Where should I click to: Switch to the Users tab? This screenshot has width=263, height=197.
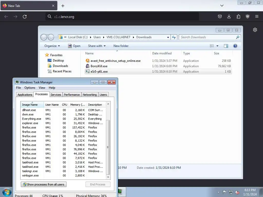click(103, 95)
